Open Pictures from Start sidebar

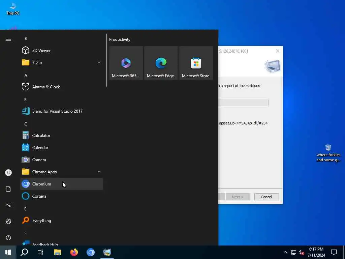click(x=8, y=205)
